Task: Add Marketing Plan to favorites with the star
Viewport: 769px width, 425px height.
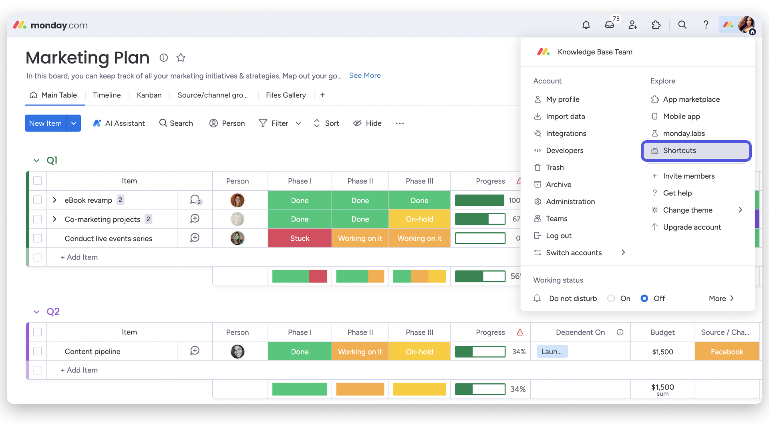Action: 181,58
